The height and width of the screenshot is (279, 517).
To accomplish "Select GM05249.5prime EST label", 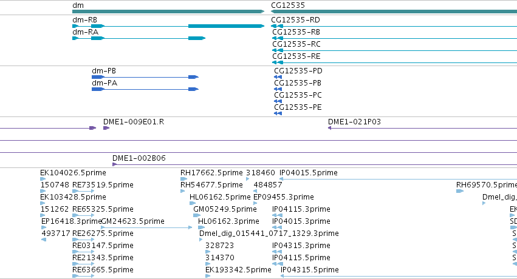I will [x=225, y=210].
